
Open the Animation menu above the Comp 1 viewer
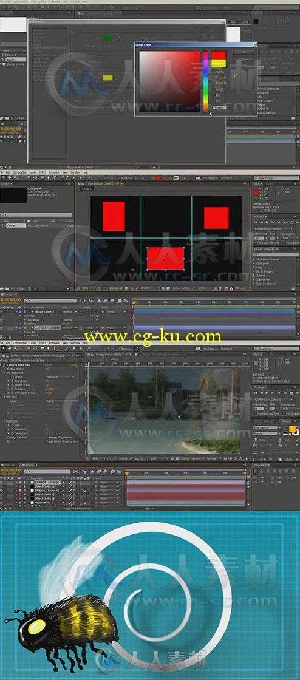pos(54,172)
